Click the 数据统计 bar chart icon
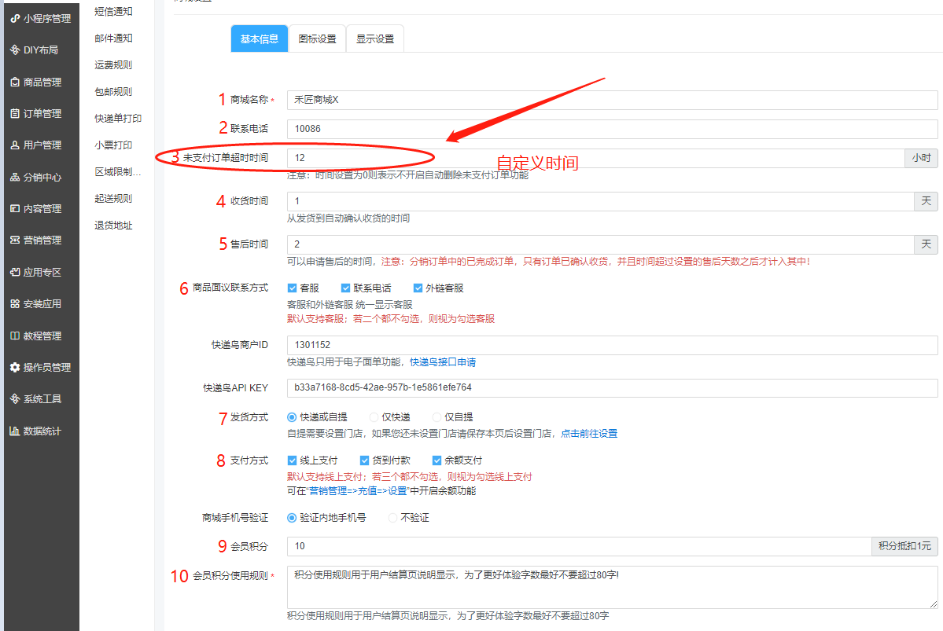Viewport: 943px width, 631px height. pos(15,431)
